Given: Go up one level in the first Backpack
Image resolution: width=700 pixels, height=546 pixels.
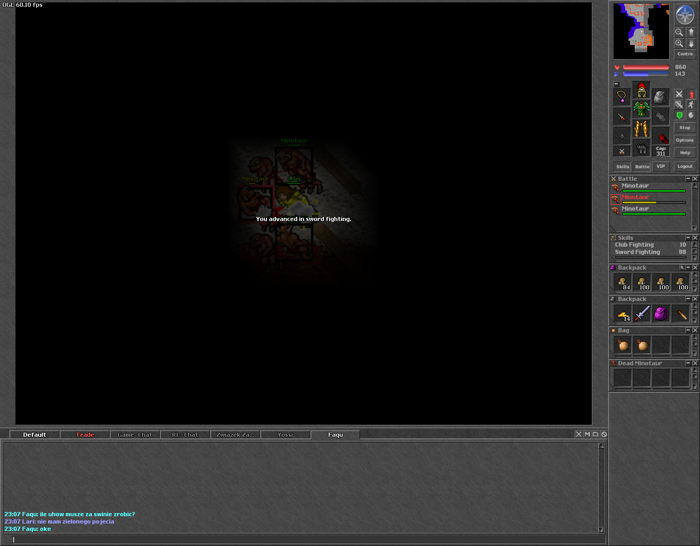Looking at the screenshot, I should [x=682, y=268].
